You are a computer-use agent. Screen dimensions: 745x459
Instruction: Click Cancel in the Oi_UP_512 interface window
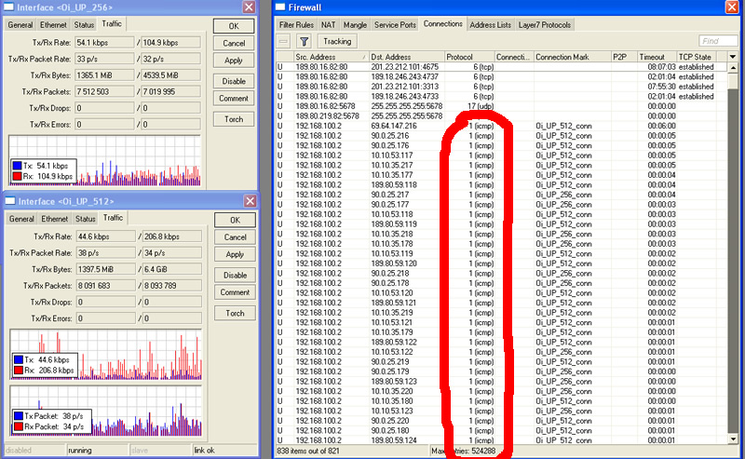[236, 237]
